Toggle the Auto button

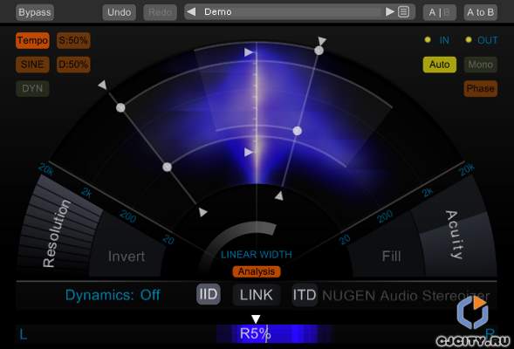click(439, 65)
